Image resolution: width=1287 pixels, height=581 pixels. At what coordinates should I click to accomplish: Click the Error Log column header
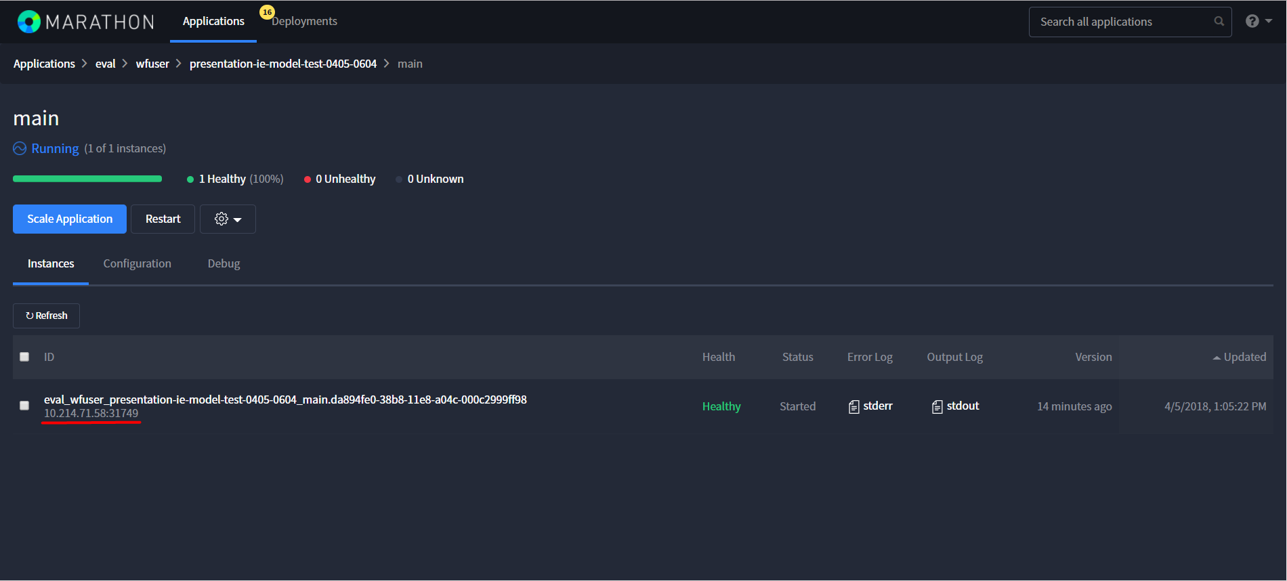(870, 357)
